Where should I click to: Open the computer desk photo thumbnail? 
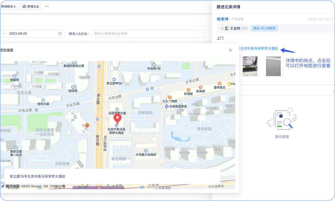tap(250, 66)
